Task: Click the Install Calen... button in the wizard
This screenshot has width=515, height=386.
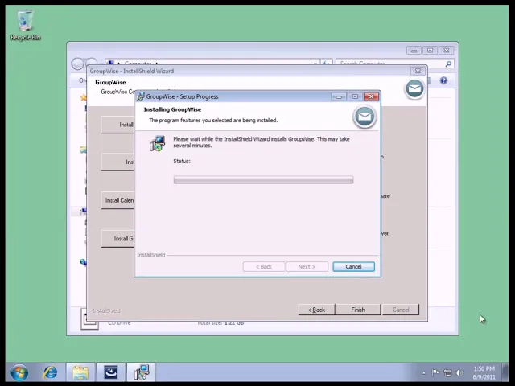Action: pyautogui.click(x=117, y=200)
